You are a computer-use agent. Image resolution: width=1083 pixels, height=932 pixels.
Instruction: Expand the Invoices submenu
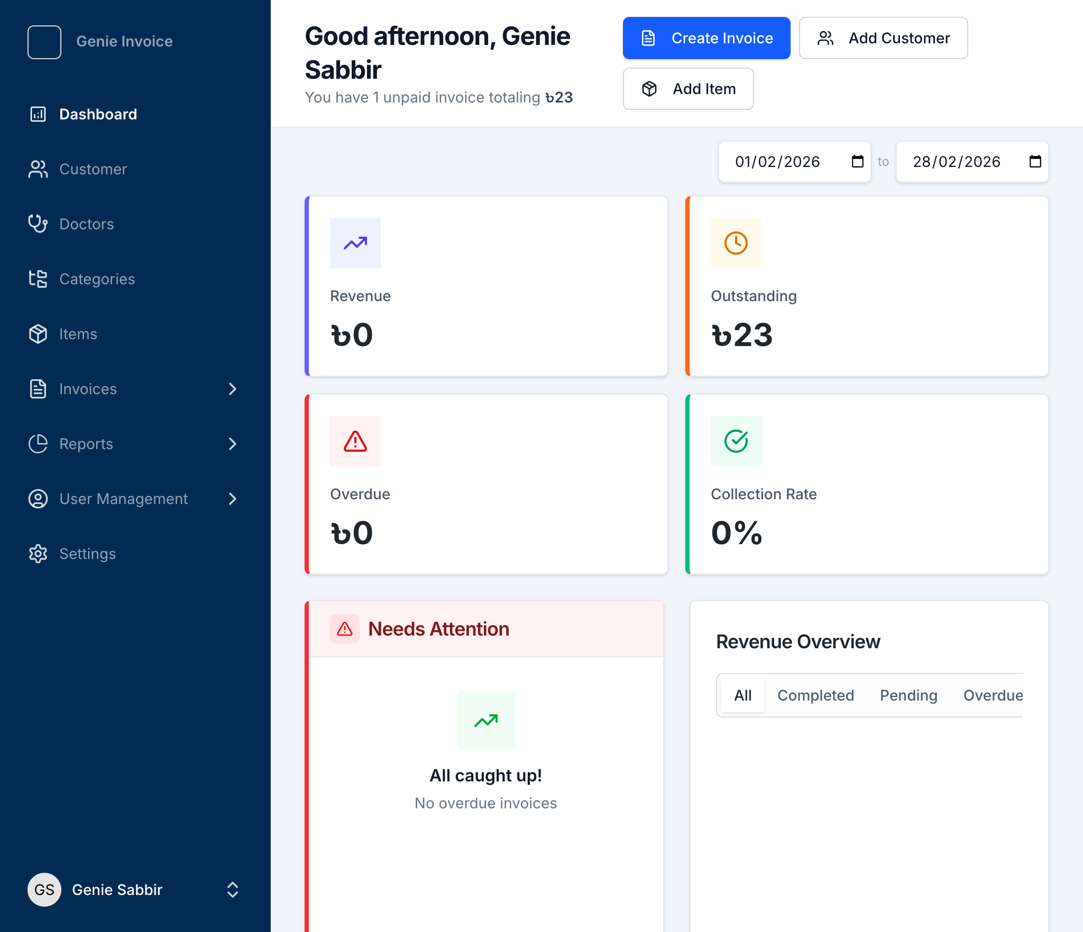pyautogui.click(x=233, y=389)
